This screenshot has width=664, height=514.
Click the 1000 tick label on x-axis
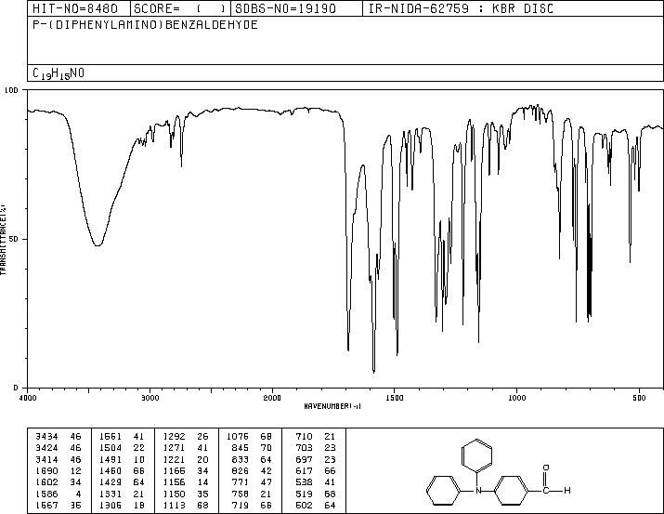pyautogui.click(x=516, y=398)
